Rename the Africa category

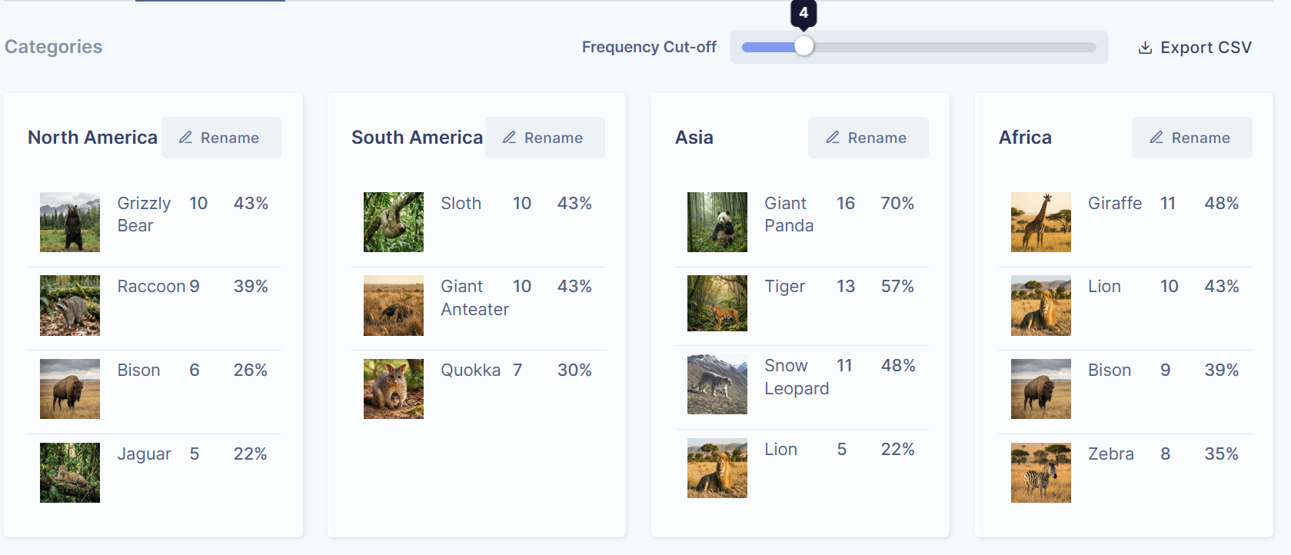click(x=1191, y=137)
